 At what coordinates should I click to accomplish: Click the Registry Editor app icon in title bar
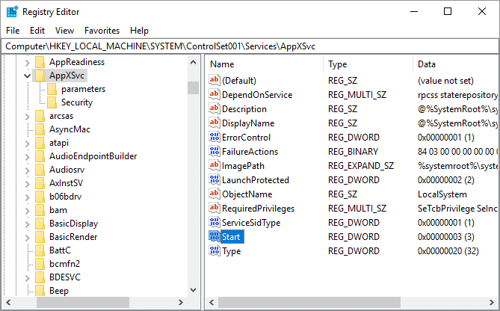point(13,12)
